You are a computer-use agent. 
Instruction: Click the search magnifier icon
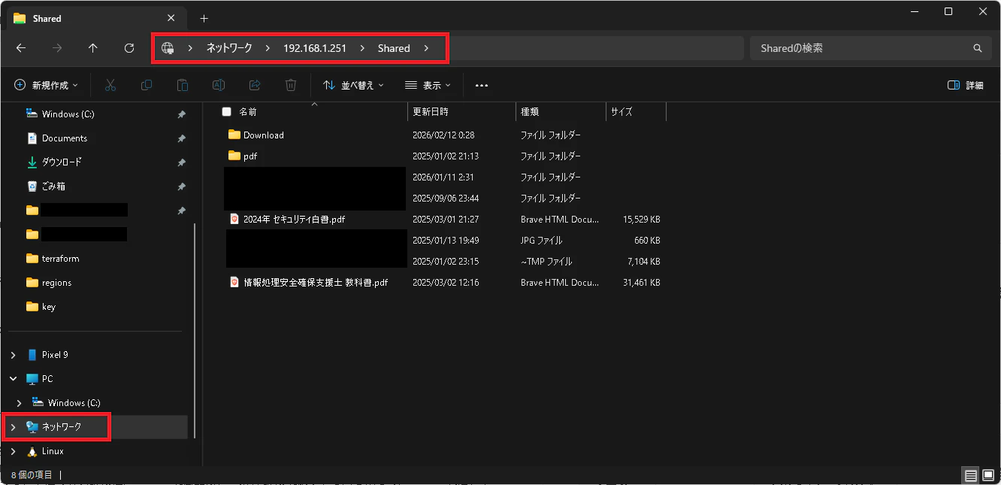pyautogui.click(x=978, y=48)
